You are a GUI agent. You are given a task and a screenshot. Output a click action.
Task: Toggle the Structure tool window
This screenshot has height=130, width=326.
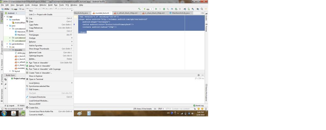pos(2,65)
